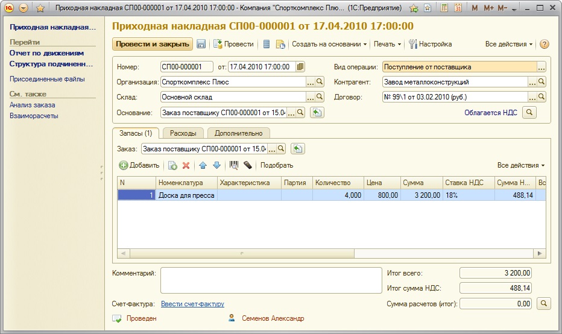Click magnifier icon in Основание field

tap(300, 113)
